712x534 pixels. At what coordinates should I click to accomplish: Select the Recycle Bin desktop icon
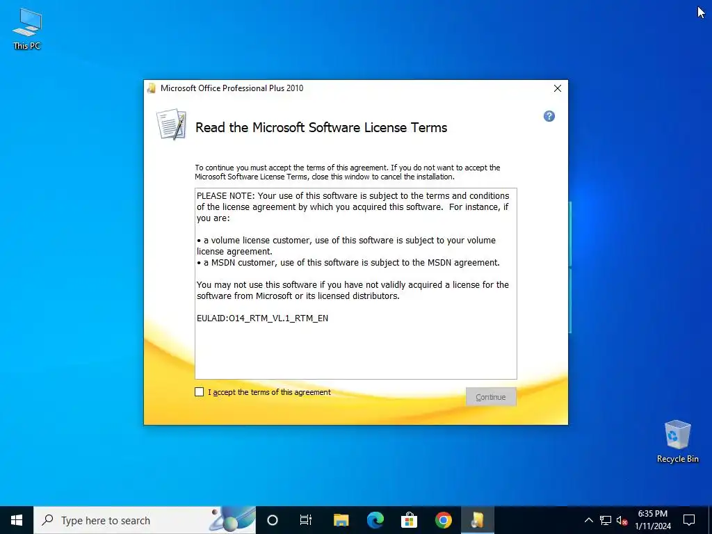click(x=677, y=441)
